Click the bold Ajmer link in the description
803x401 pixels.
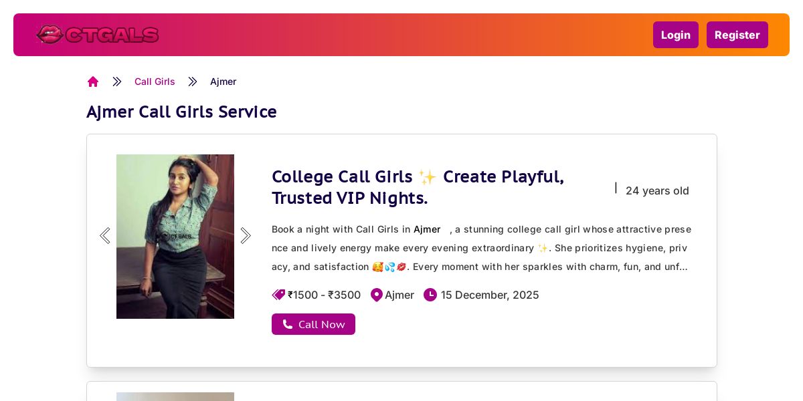[427, 229]
